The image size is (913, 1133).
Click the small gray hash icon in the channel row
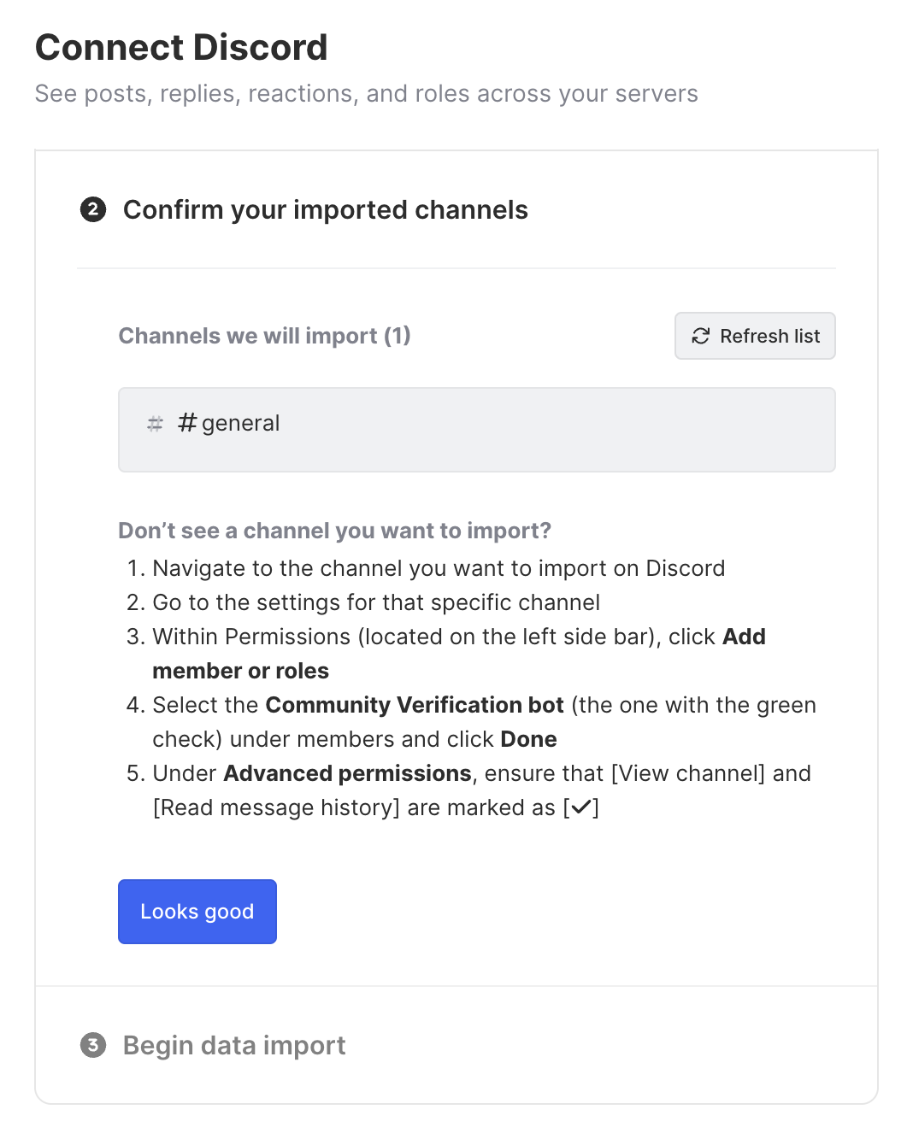[x=155, y=424]
